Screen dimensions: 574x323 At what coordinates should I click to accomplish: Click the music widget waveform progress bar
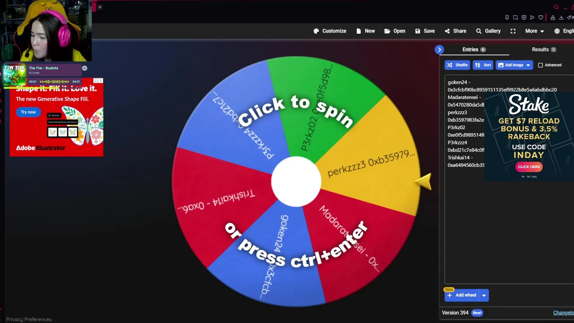[x=54, y=82]
